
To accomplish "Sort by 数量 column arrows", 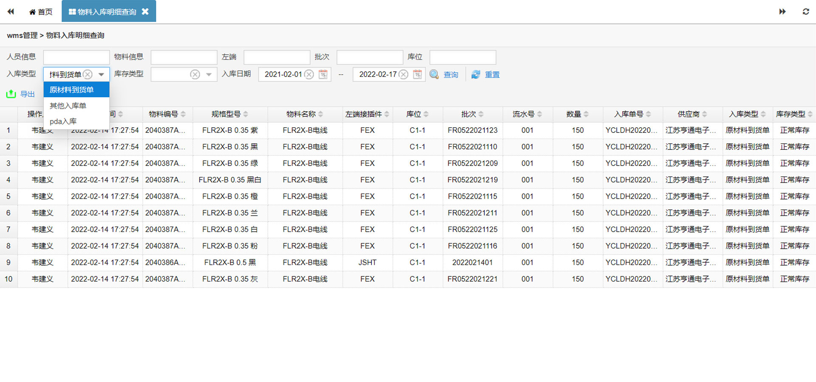I will click(x=586, y=114).
